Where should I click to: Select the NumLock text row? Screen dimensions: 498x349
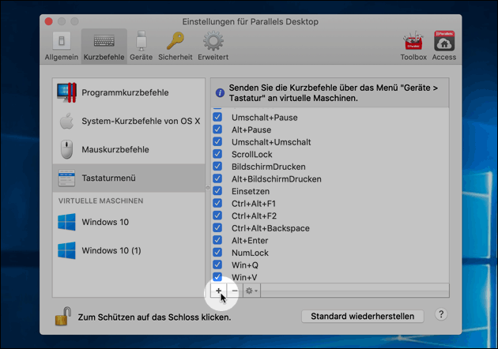click(x=250, y=253)
